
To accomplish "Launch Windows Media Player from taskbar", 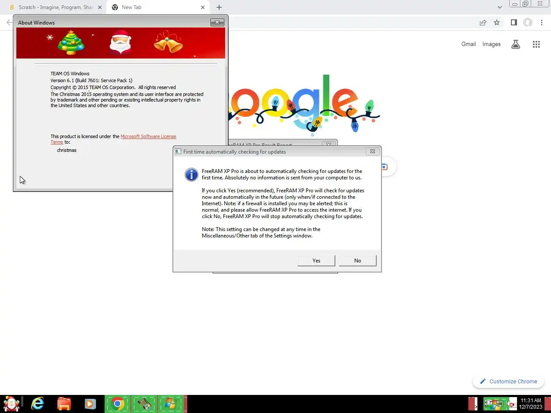I will [90, 404].
